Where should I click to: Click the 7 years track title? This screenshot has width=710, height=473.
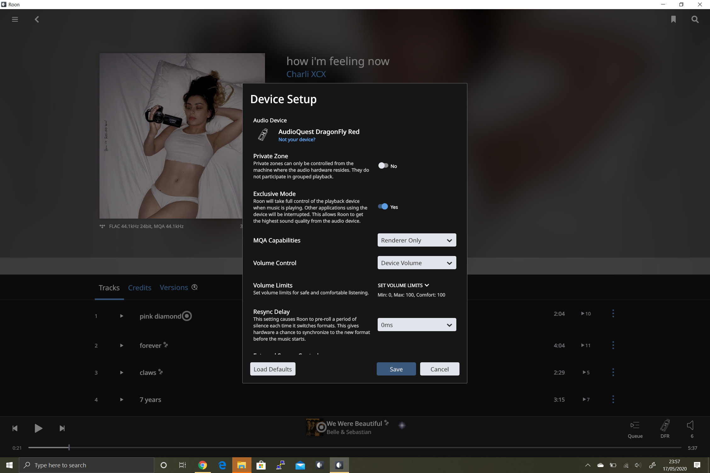coord(150,400)
